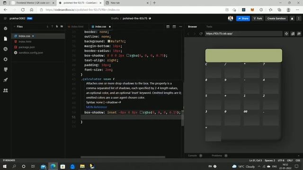
Task: Click the CRLF line ending status entry
Action: [x=290, y=161]
